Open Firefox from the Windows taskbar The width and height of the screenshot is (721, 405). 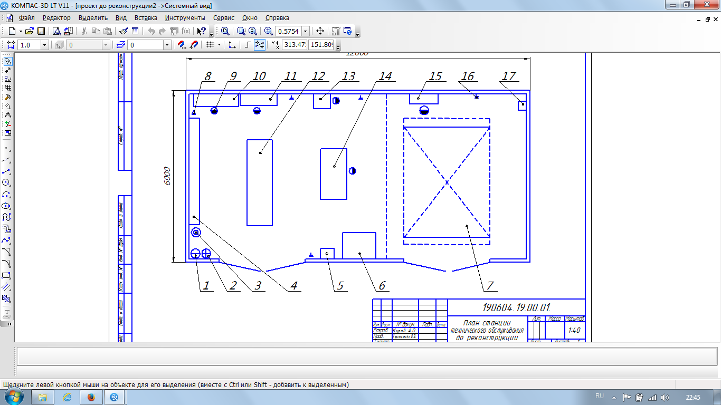(x=90, y=397)
